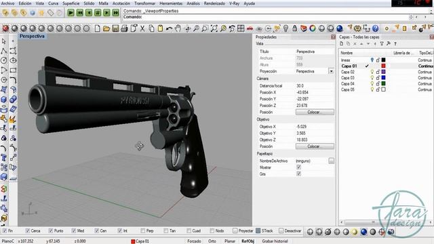This screenshot has height=244, width=434.
Task: Click the Colocar button under Objetivo
Action: pos(315,146)
